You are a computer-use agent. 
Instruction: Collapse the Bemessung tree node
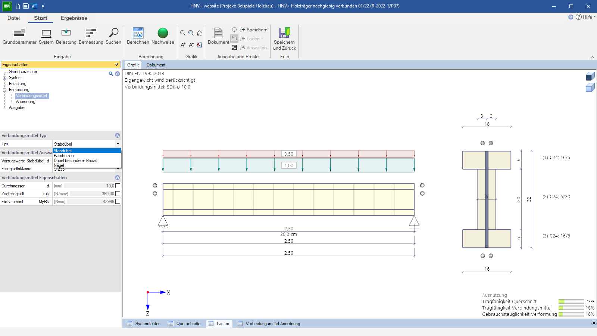(5, 90)
